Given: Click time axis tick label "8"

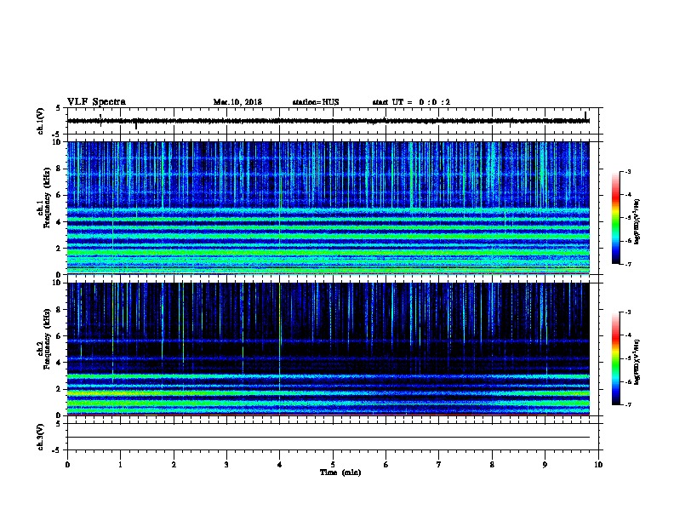Looking at the screenshot, I should coord(492,465).
